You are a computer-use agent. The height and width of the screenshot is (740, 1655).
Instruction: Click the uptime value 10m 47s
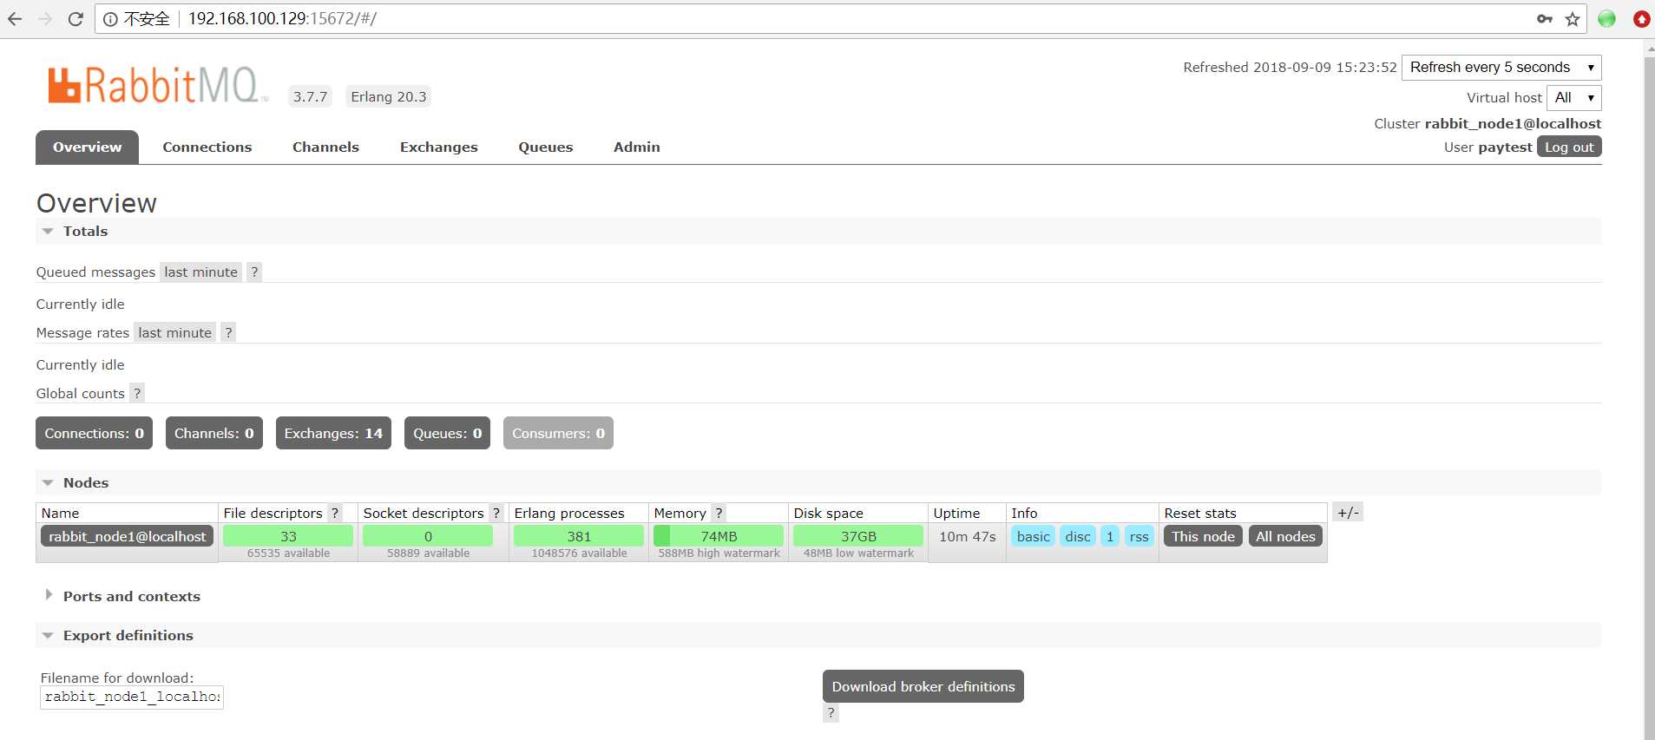pos(967,537)
